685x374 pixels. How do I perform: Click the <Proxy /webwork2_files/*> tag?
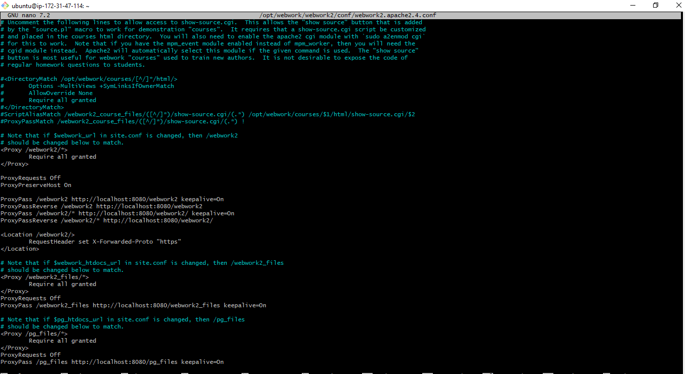point(45,277)
